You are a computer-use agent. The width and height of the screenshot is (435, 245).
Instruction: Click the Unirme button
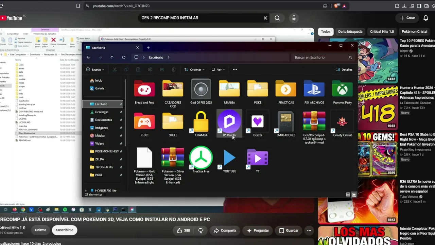[x=40, y=230]
